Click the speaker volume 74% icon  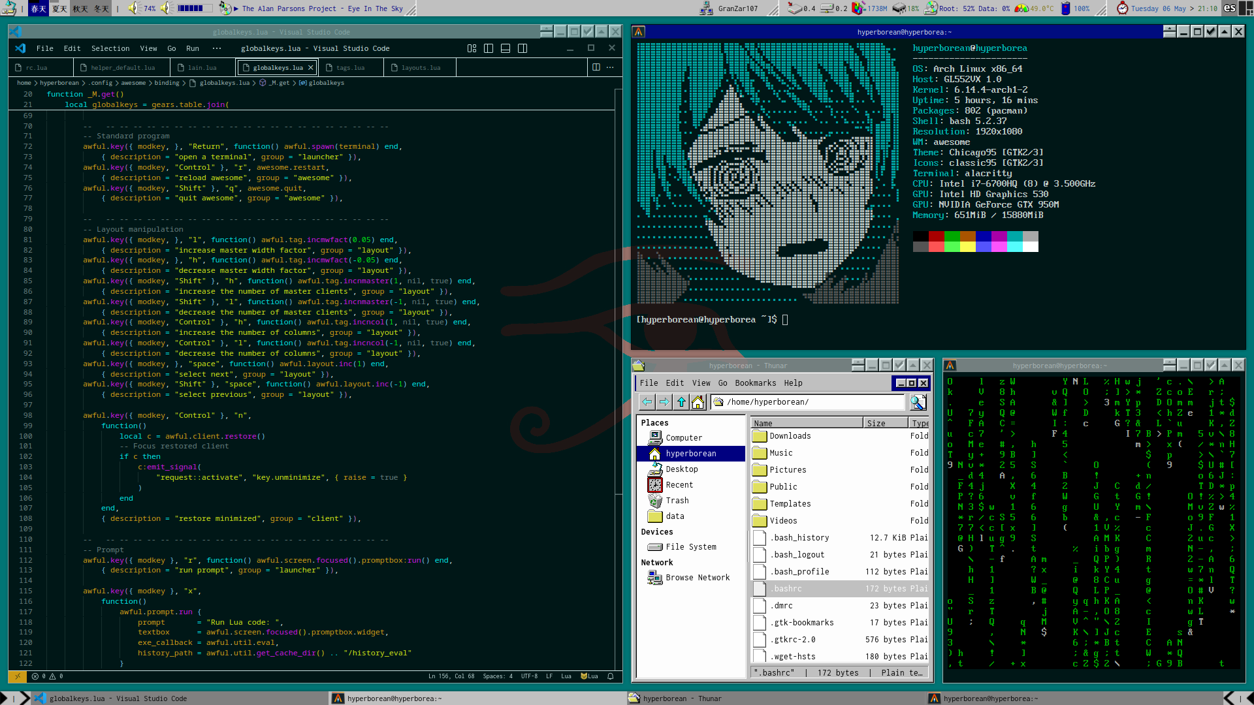click(135, 8)
